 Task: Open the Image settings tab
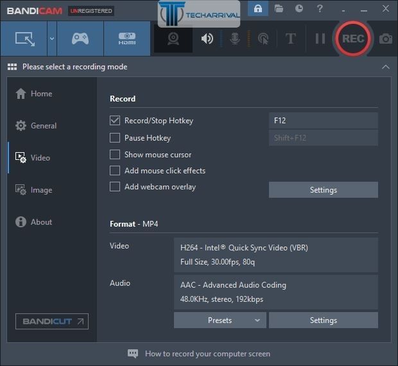tap(34, 190)
